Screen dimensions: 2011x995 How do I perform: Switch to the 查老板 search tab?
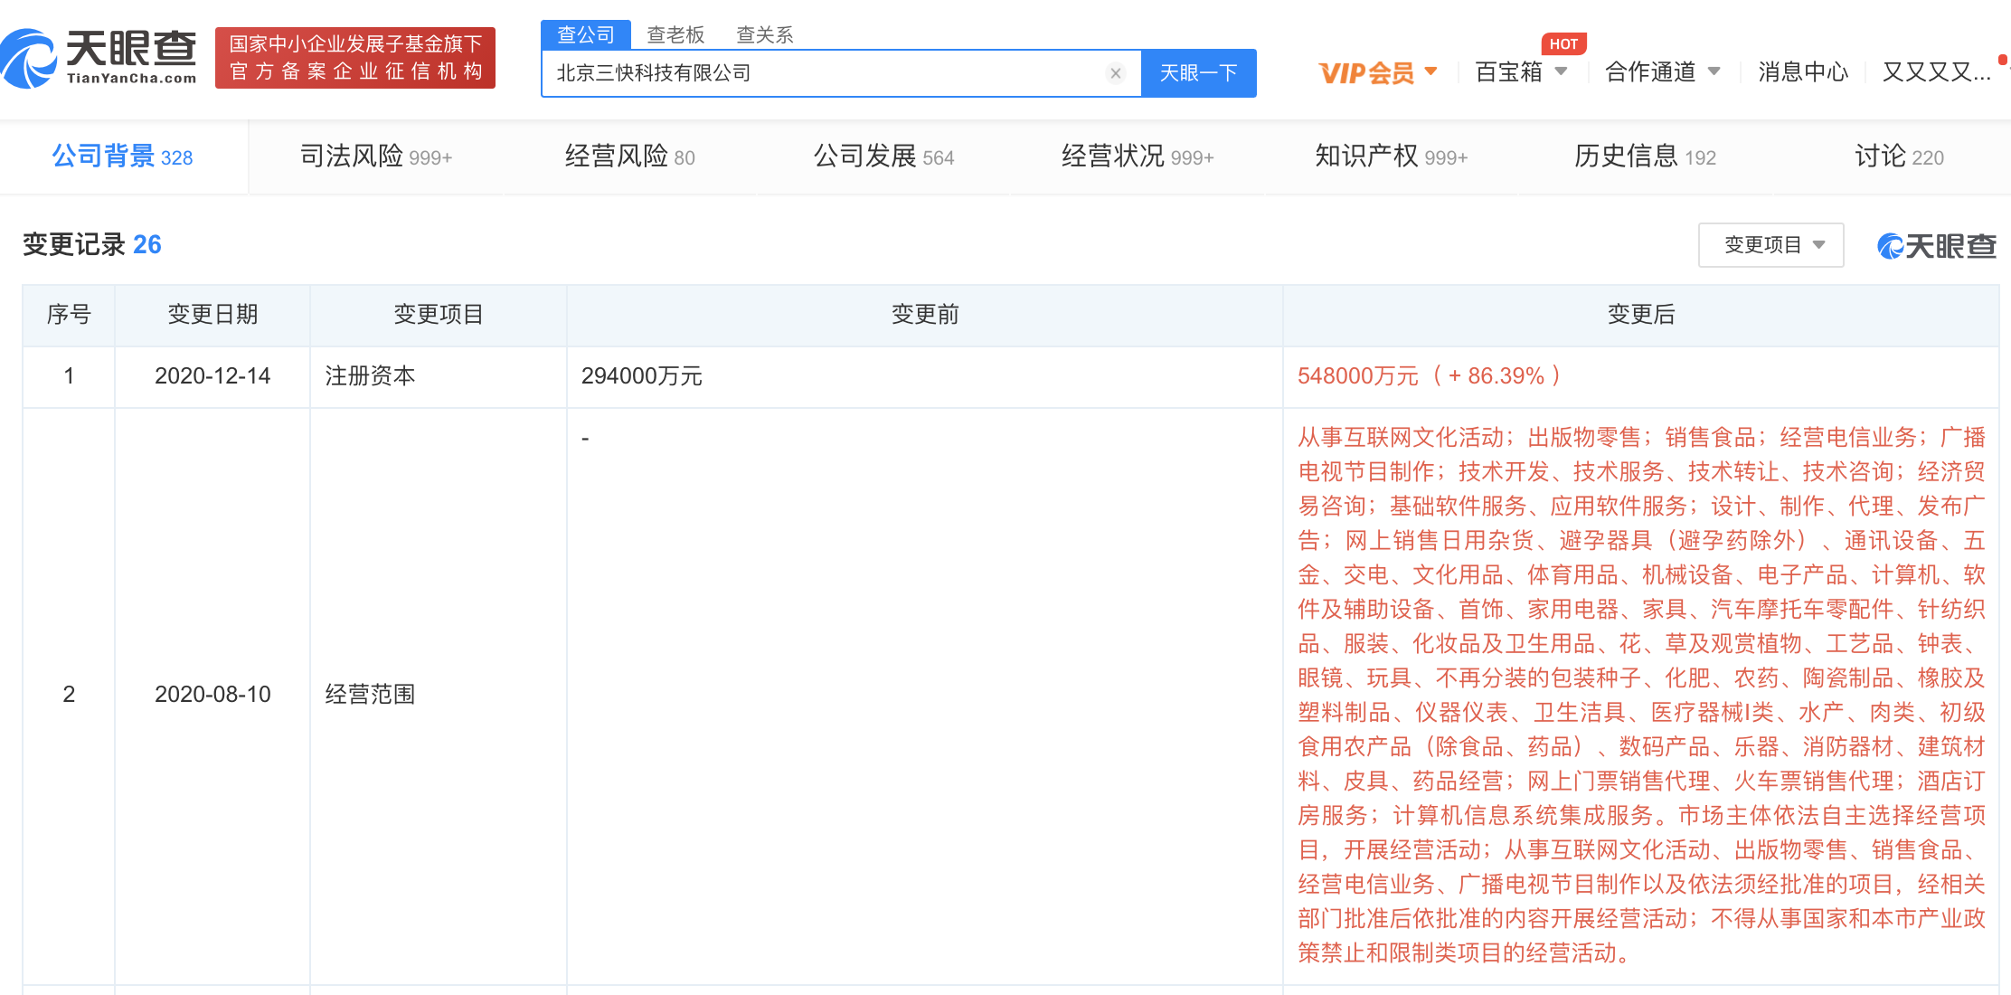pyautogui.click(x=675, y=33)
